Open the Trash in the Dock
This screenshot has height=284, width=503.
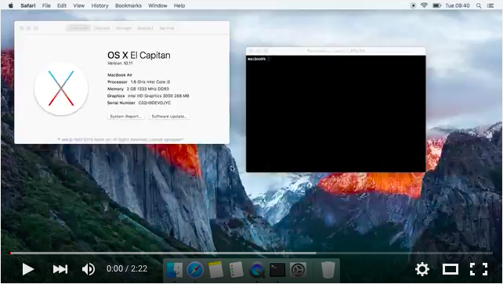tap(327, 270)
